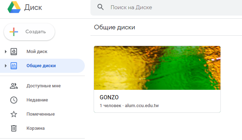This screenshot has height=140, width=242.
Task: Click the Диск title text
Action: tap(33, 7)
